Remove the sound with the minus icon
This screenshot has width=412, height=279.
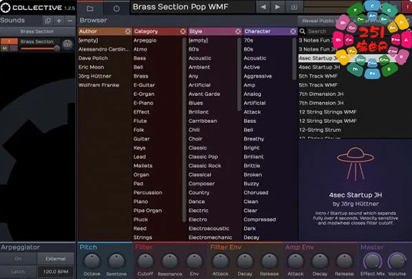click(x=70, y=21)
